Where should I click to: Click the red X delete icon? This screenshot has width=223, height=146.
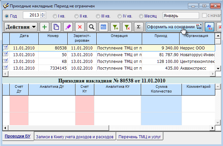(80, 27)
